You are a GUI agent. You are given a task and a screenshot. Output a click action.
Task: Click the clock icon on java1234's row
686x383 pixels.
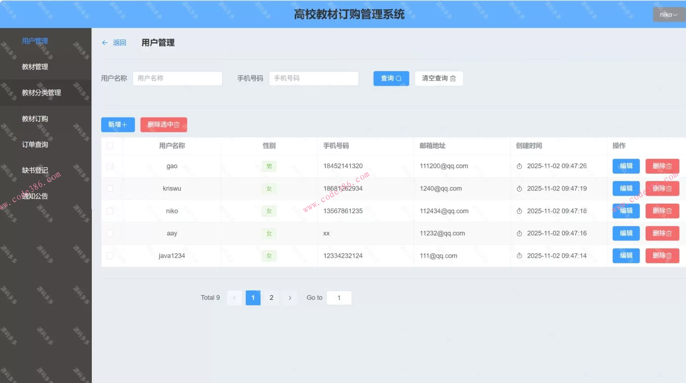click(x=519, y=255)
